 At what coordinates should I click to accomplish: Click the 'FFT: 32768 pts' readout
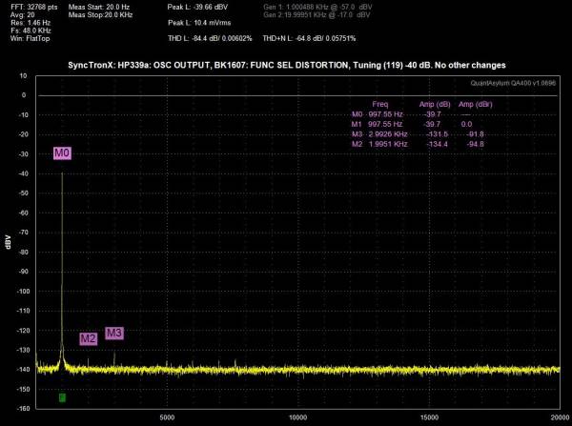(x=34, y=7)
